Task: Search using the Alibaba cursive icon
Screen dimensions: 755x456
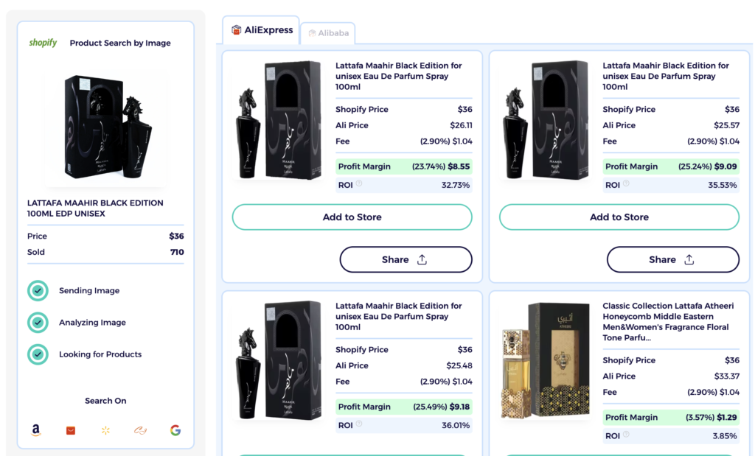Action: [x=139, y=430]
